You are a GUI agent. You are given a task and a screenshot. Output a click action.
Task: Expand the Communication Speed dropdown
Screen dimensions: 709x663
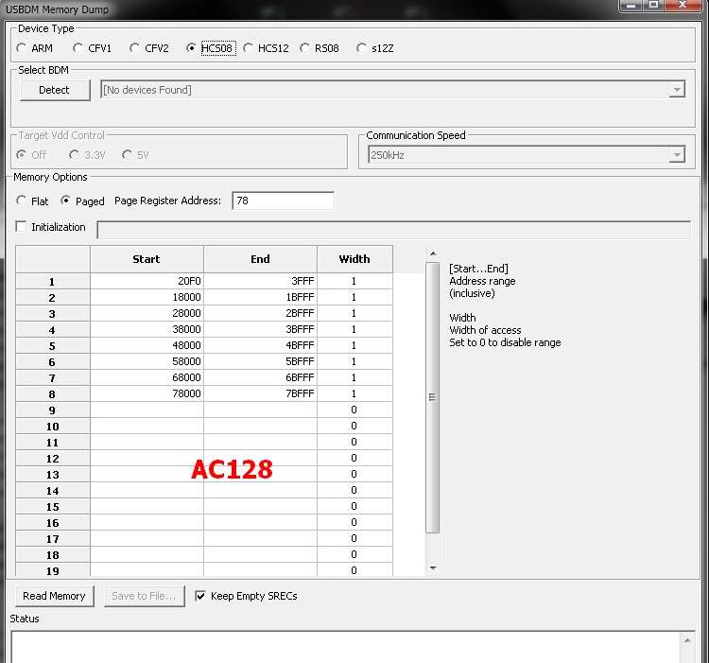(x=676, y=155)
